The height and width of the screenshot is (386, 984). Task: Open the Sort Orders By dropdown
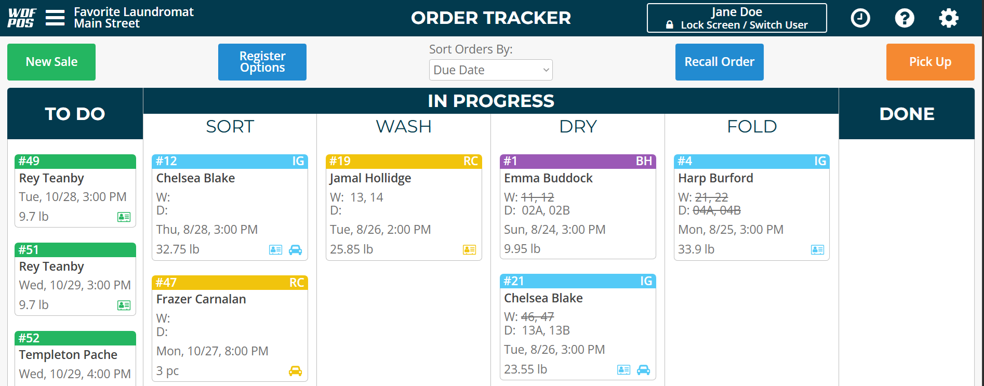pyautogui.click(x=490, y=70)
